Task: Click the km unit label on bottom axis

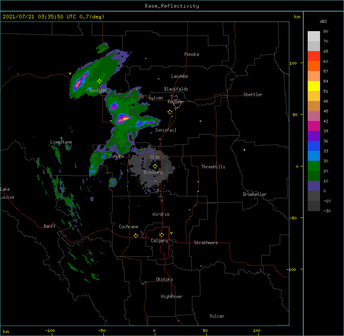Action: [x=6, y=331]
